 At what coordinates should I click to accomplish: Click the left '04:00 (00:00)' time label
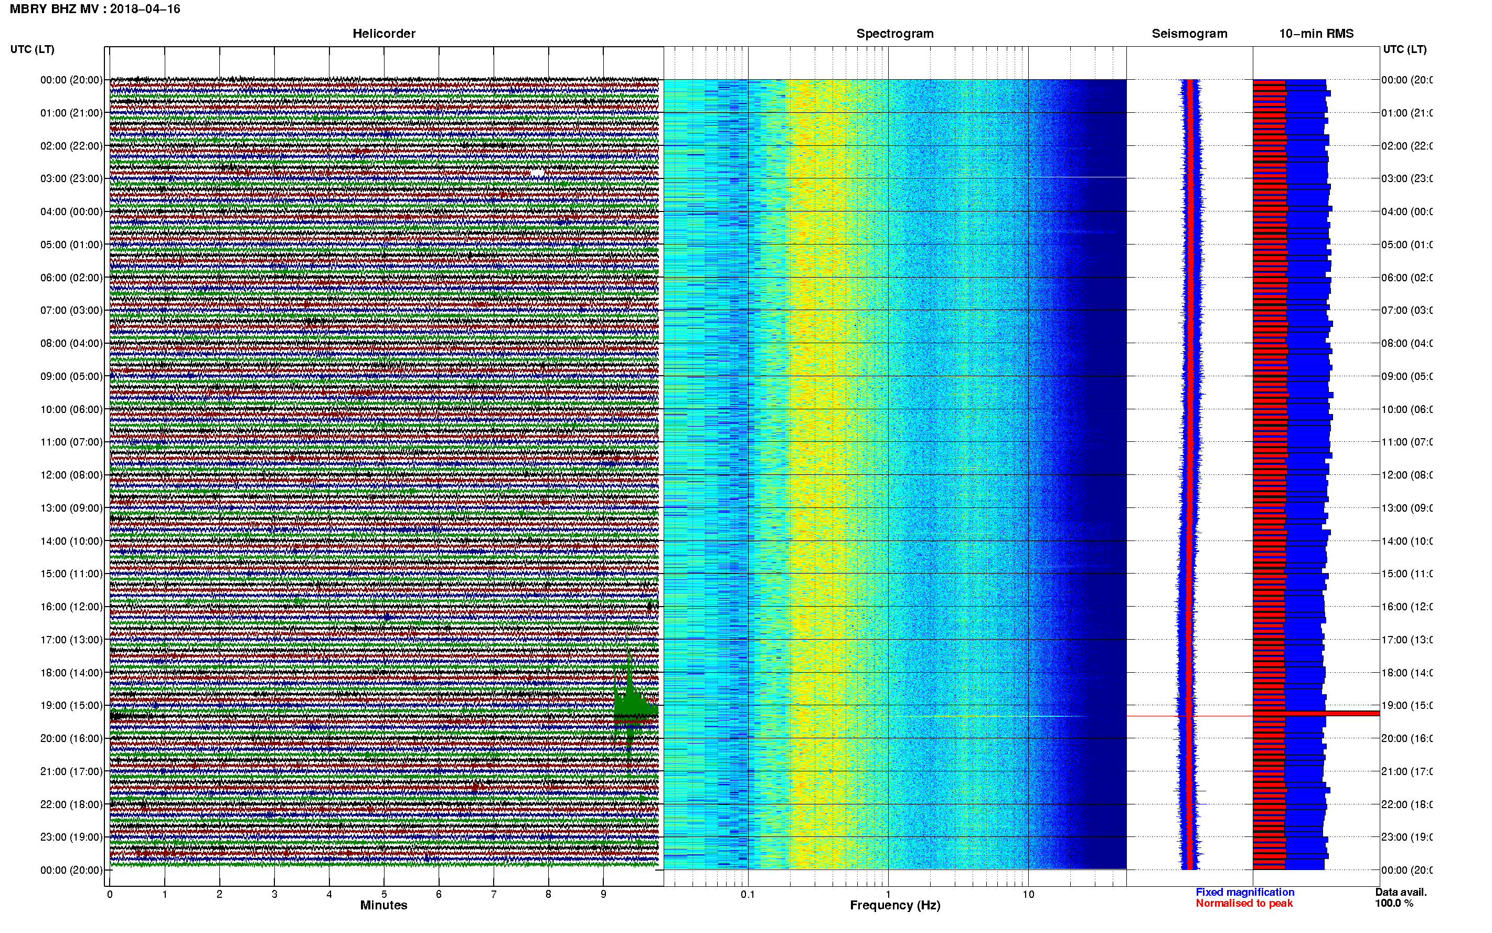71,211
